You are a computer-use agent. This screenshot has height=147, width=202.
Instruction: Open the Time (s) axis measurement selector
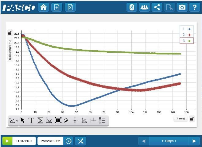[x=181, y=119]
